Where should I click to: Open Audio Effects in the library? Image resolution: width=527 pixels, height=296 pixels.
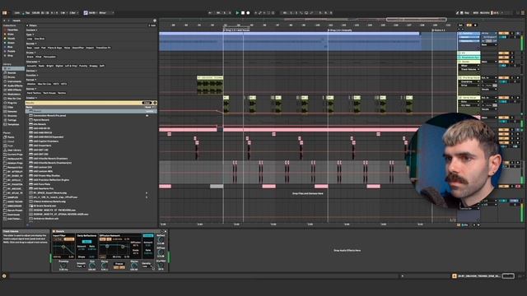tap(15, 86)
